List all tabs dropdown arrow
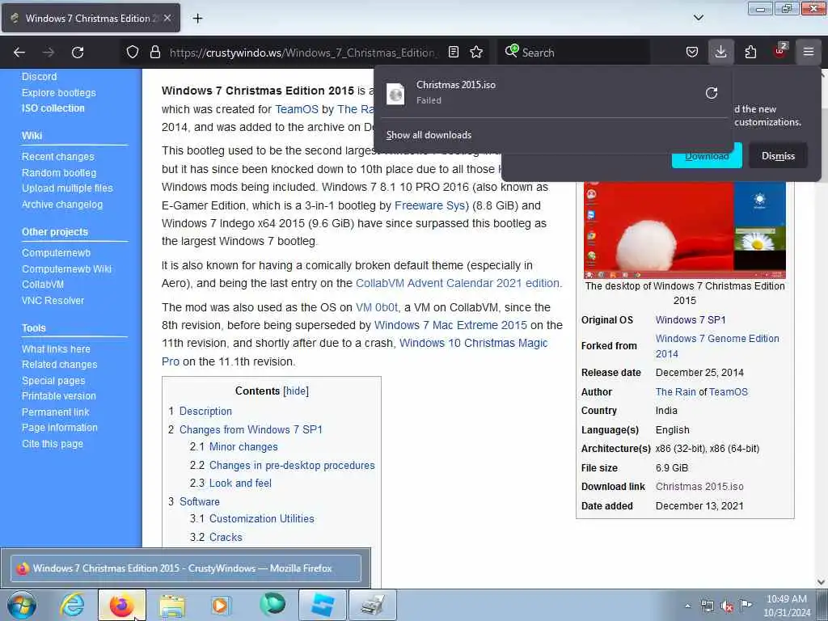This screenshot has height=621, width=828. pyautogui.click(x=698, y=18)
